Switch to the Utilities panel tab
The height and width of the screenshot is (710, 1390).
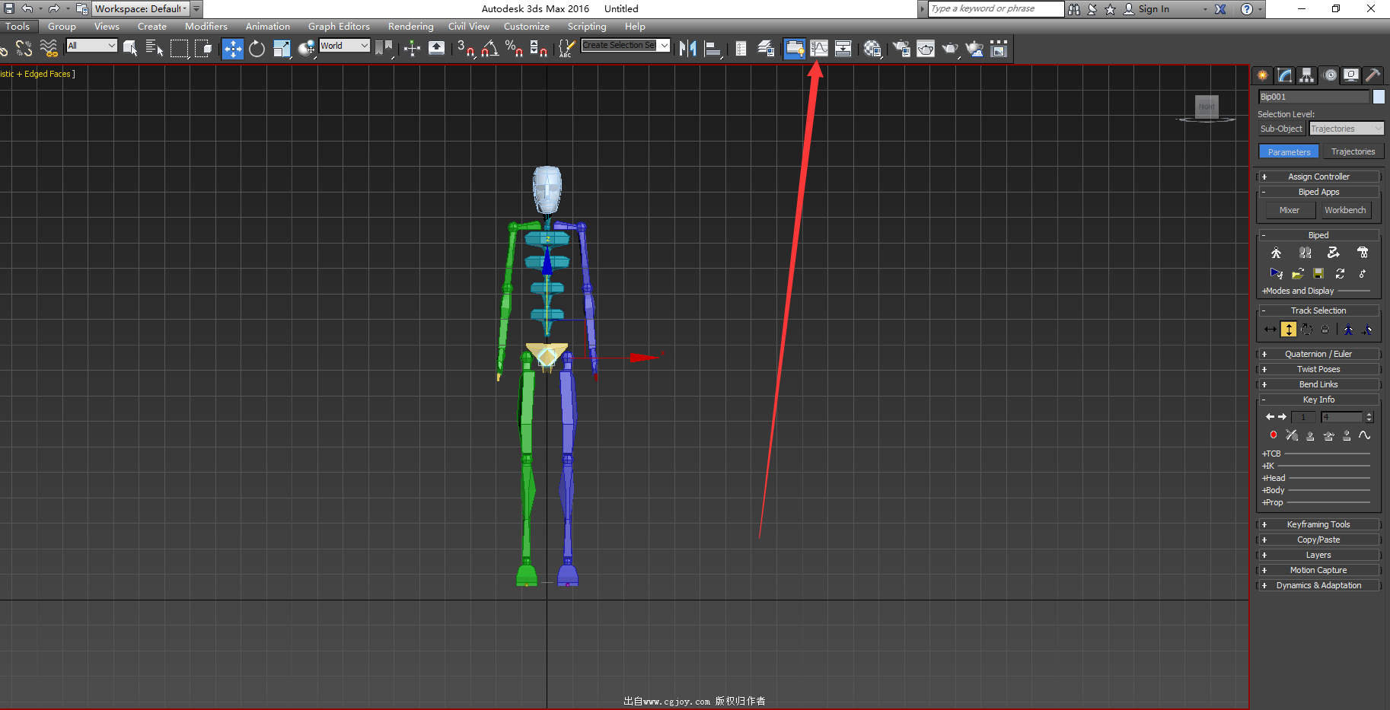coord(1373,75)
